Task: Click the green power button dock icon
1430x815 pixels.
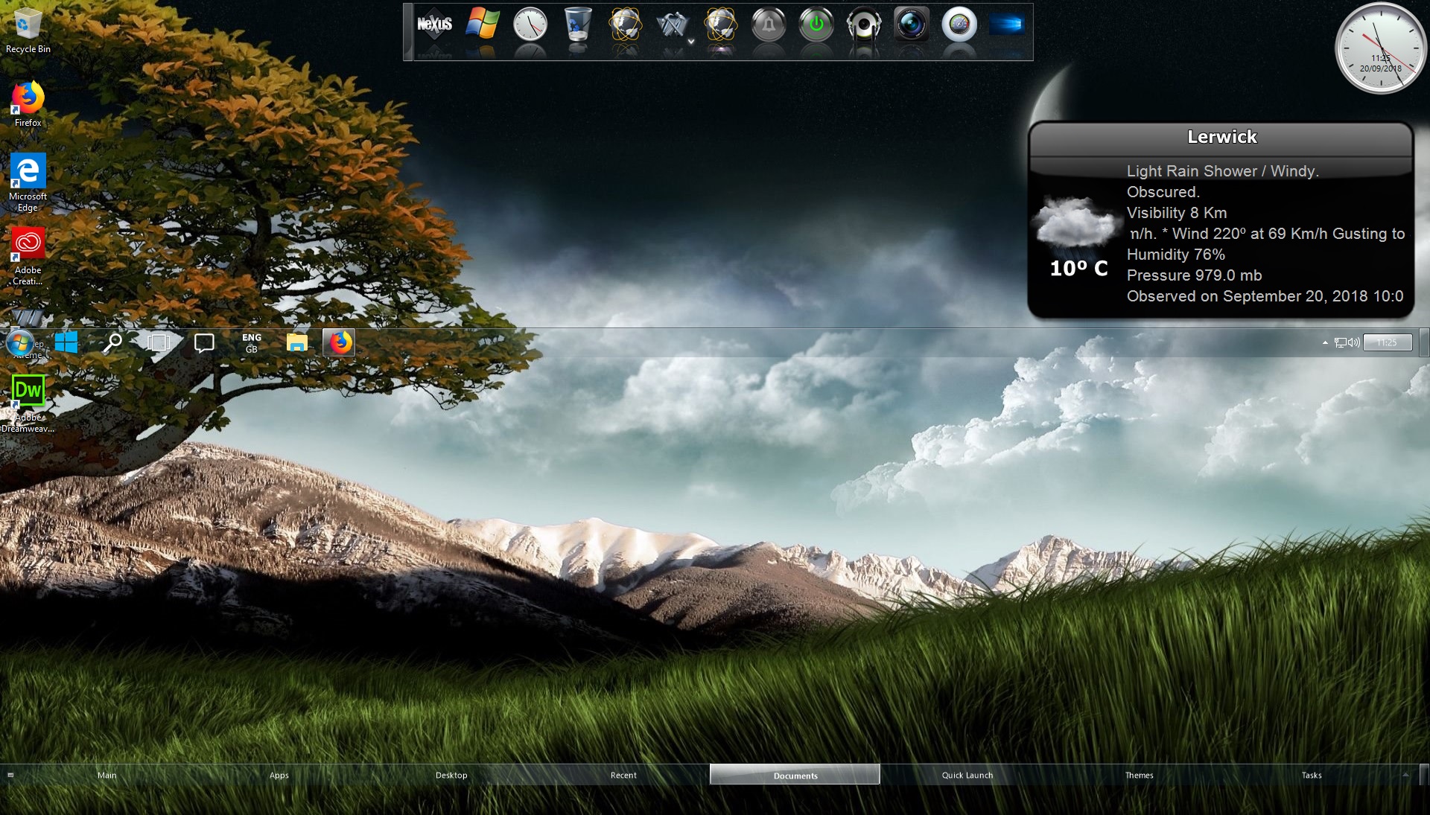Action: click(816, 25)
